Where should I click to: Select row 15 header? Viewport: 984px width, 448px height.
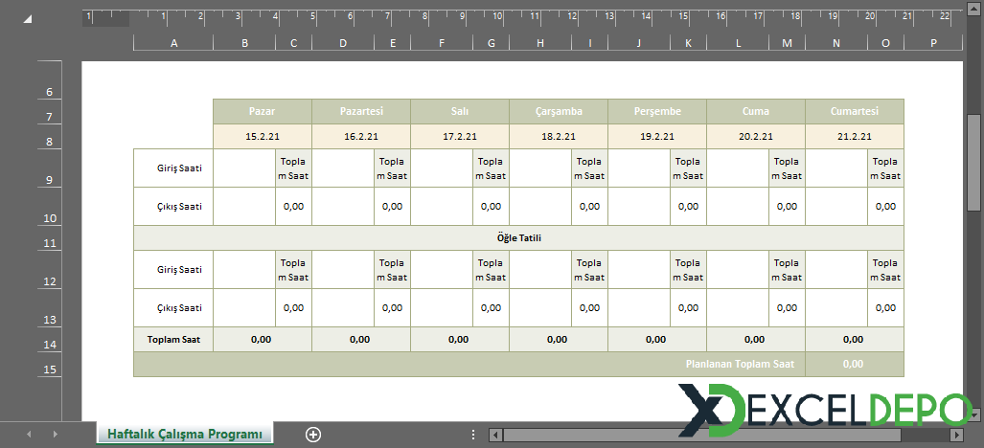click(50, 364)
